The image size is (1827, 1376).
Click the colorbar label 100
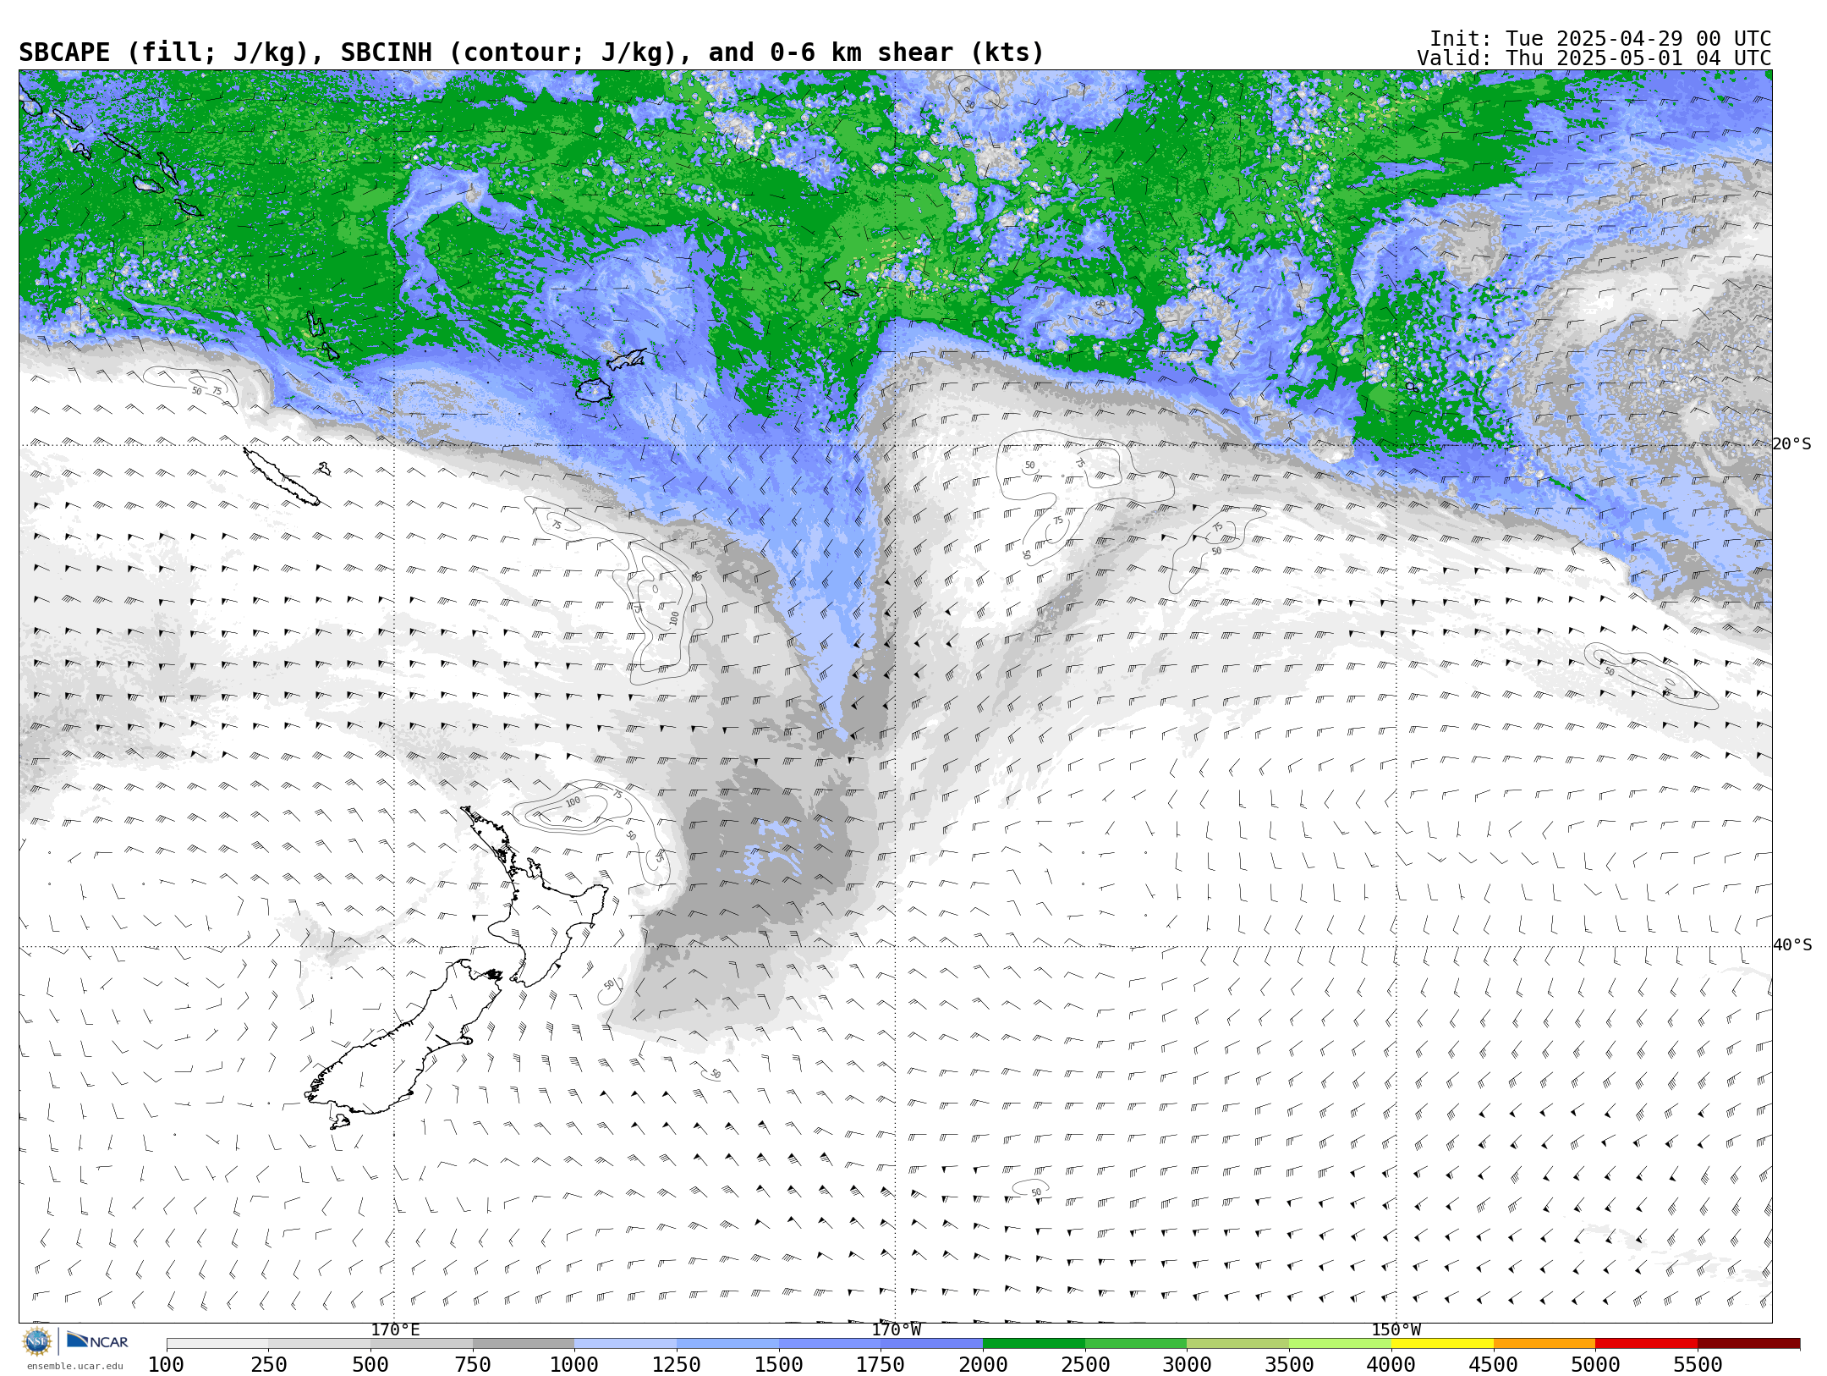coord(167,1365)
